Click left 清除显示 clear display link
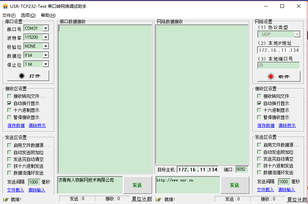 click(37, 125)
